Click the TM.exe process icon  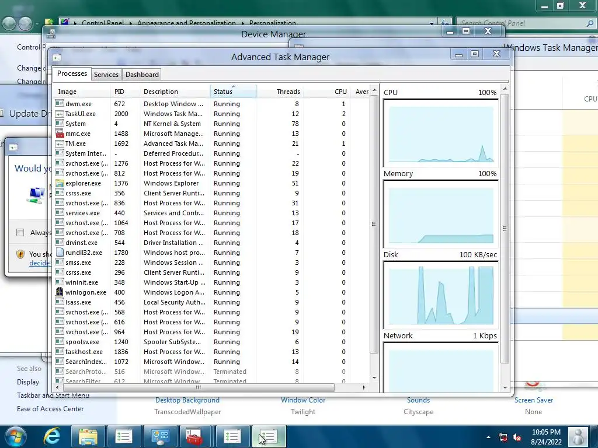60,143
